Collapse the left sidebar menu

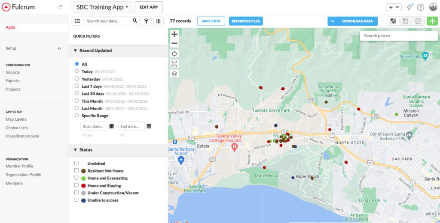tap(60, 7)
